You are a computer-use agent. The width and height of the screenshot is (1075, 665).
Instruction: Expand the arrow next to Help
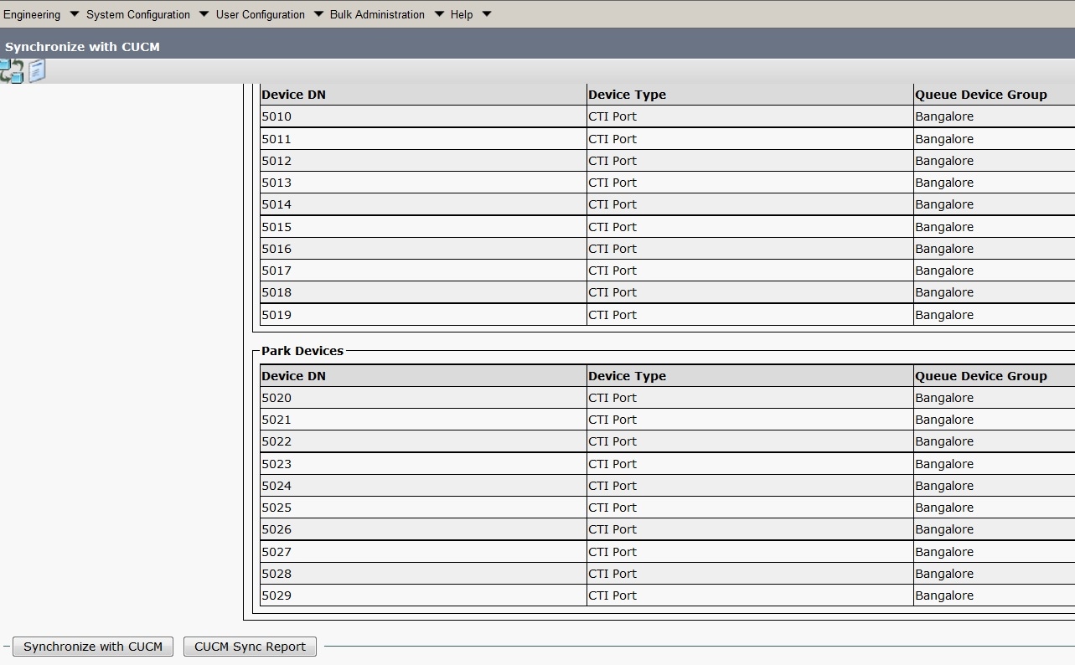point(487,14)
